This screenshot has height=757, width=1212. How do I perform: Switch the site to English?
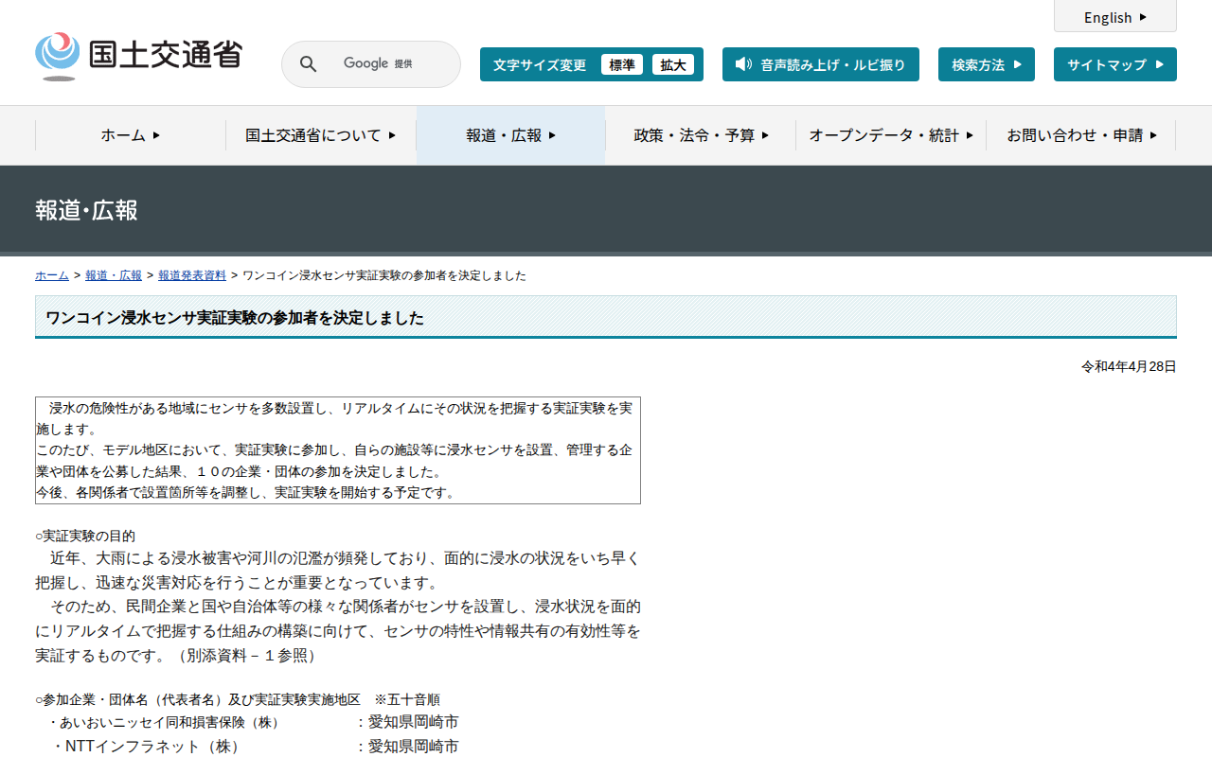tap(1115, 16)
